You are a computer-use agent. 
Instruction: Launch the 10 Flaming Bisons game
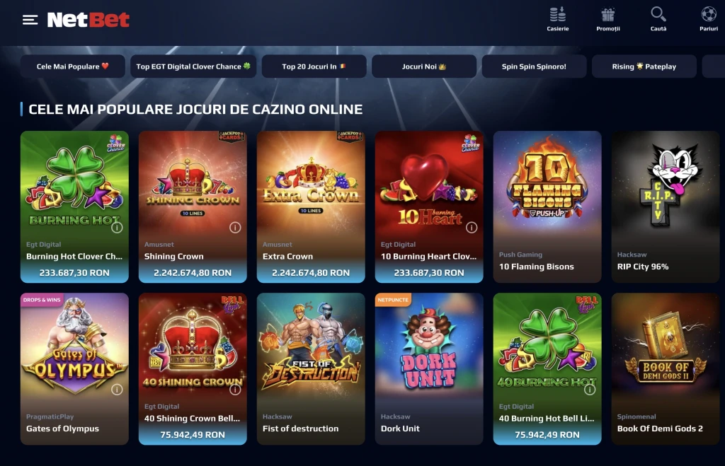(x=547, y=206)
